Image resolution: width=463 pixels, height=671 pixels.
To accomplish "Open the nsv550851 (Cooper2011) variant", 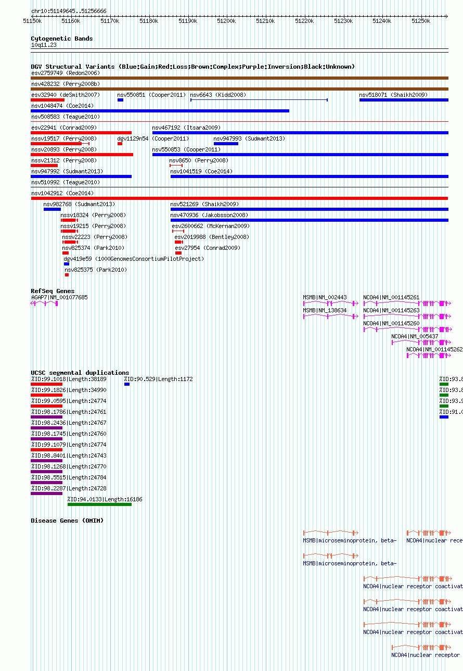I will click(x=120, y=99).
